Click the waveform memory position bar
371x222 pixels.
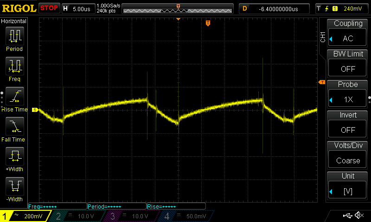pos(178,9)
